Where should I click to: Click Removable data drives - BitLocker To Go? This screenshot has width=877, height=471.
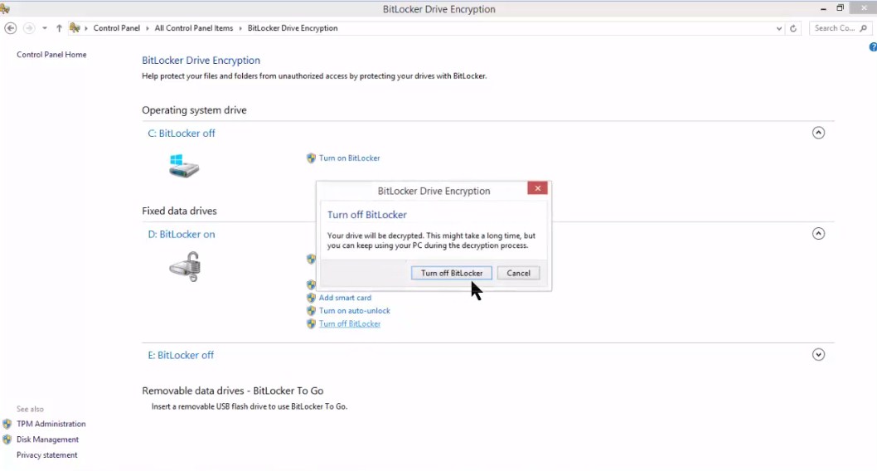[x=233, y=391]
